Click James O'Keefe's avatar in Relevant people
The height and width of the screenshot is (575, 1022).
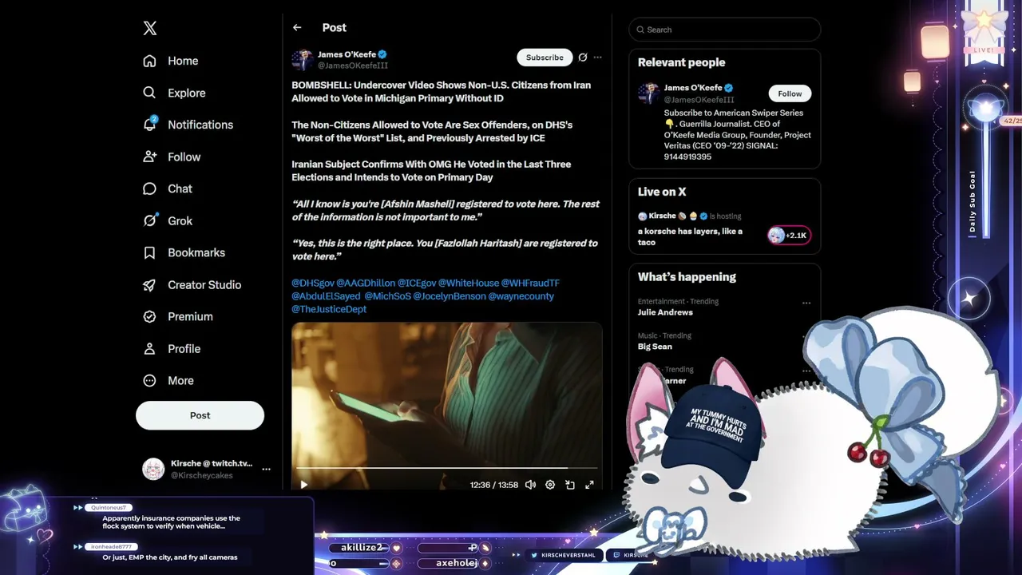click(x=648, y=93)
